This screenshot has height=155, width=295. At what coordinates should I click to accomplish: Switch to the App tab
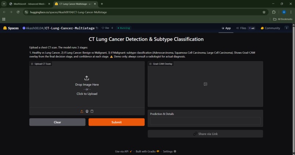tap(226, 28)
